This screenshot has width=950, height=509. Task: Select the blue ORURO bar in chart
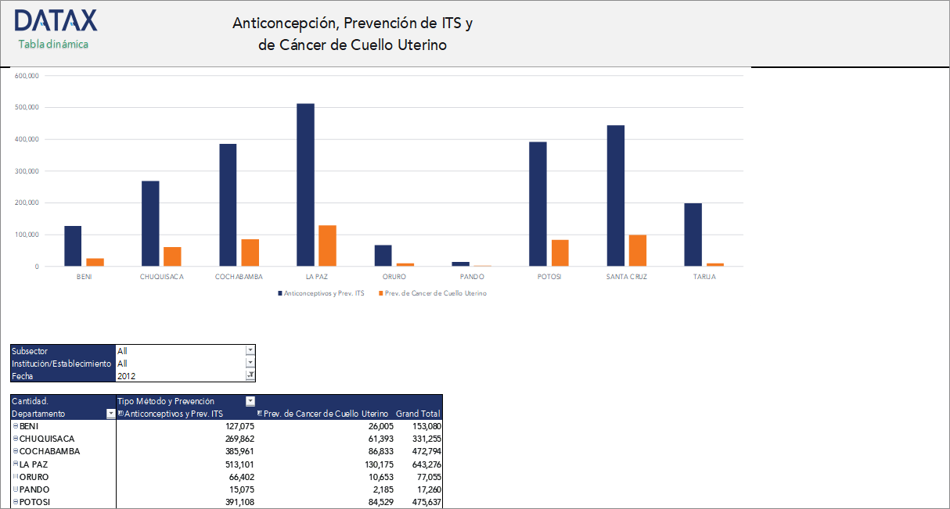(x=383, y=256)
